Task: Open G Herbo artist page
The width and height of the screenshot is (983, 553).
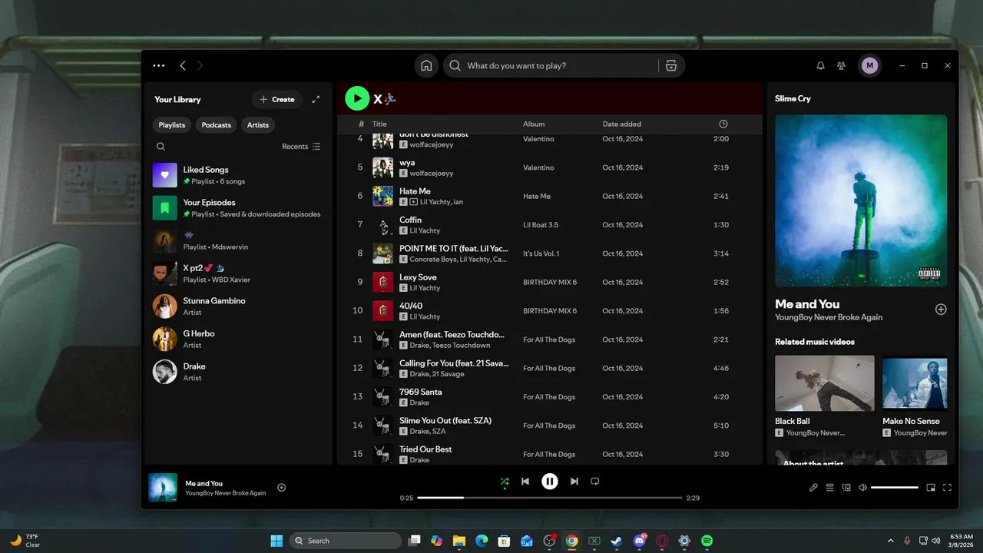Action: click(238, 339)
